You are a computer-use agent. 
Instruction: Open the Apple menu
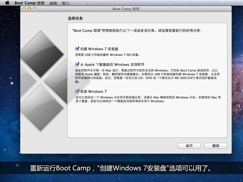coord(7,3)
